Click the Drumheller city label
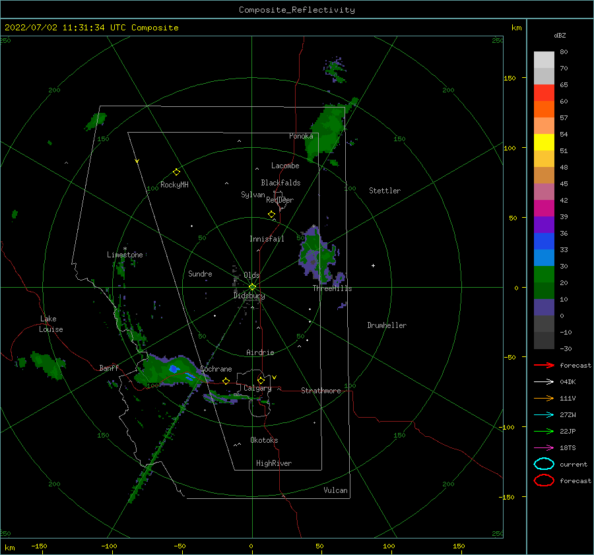Viewport: 594px width, 555px height. 387,325
